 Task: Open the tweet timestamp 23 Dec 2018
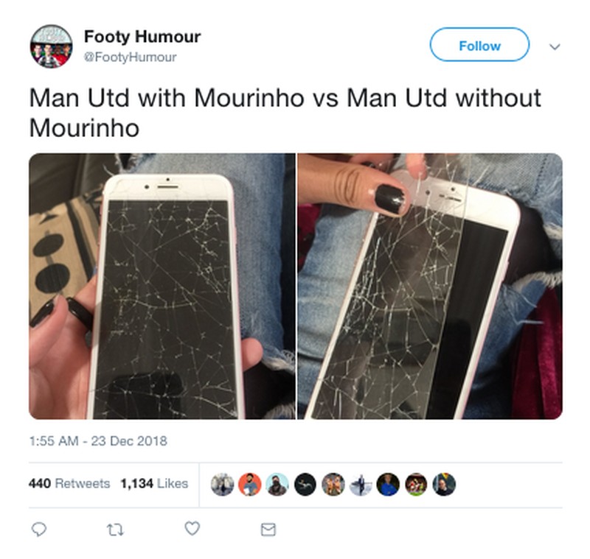pyautogui.click(x=98, y=440)
